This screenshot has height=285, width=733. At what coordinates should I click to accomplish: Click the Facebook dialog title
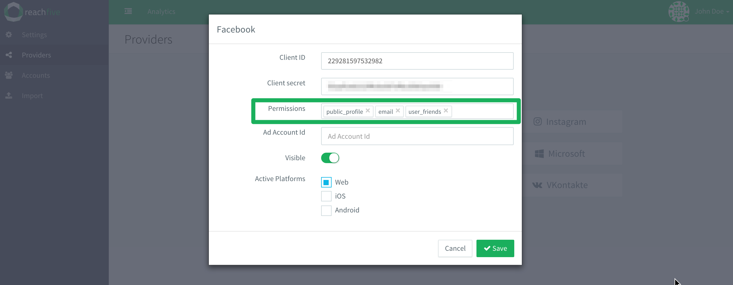point(236,29)
